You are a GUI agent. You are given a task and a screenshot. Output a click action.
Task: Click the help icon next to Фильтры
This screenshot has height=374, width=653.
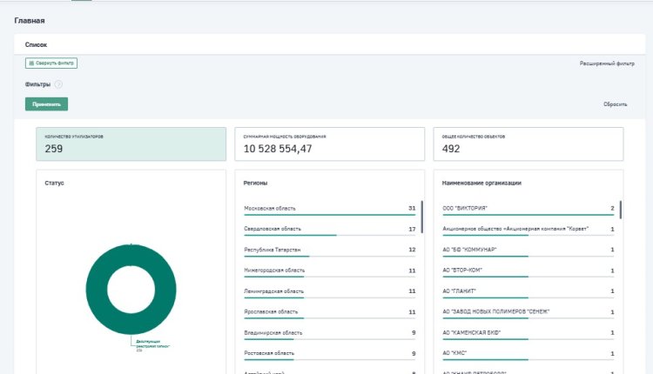pos(58,84)
